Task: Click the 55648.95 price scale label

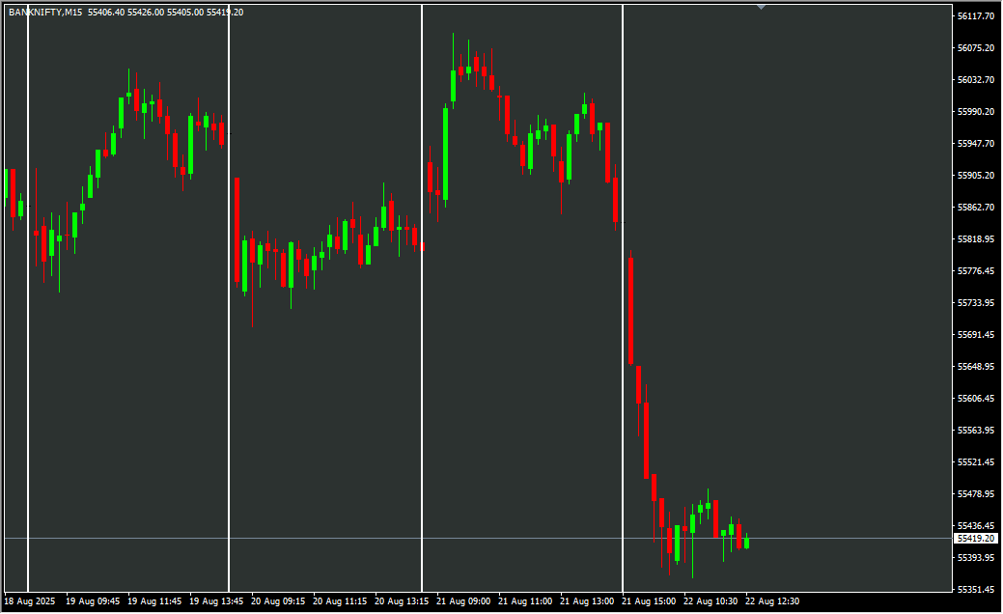Action: (976, 367)
